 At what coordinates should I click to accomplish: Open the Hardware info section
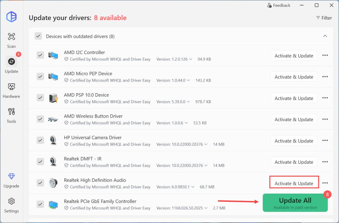click(11, 90)
